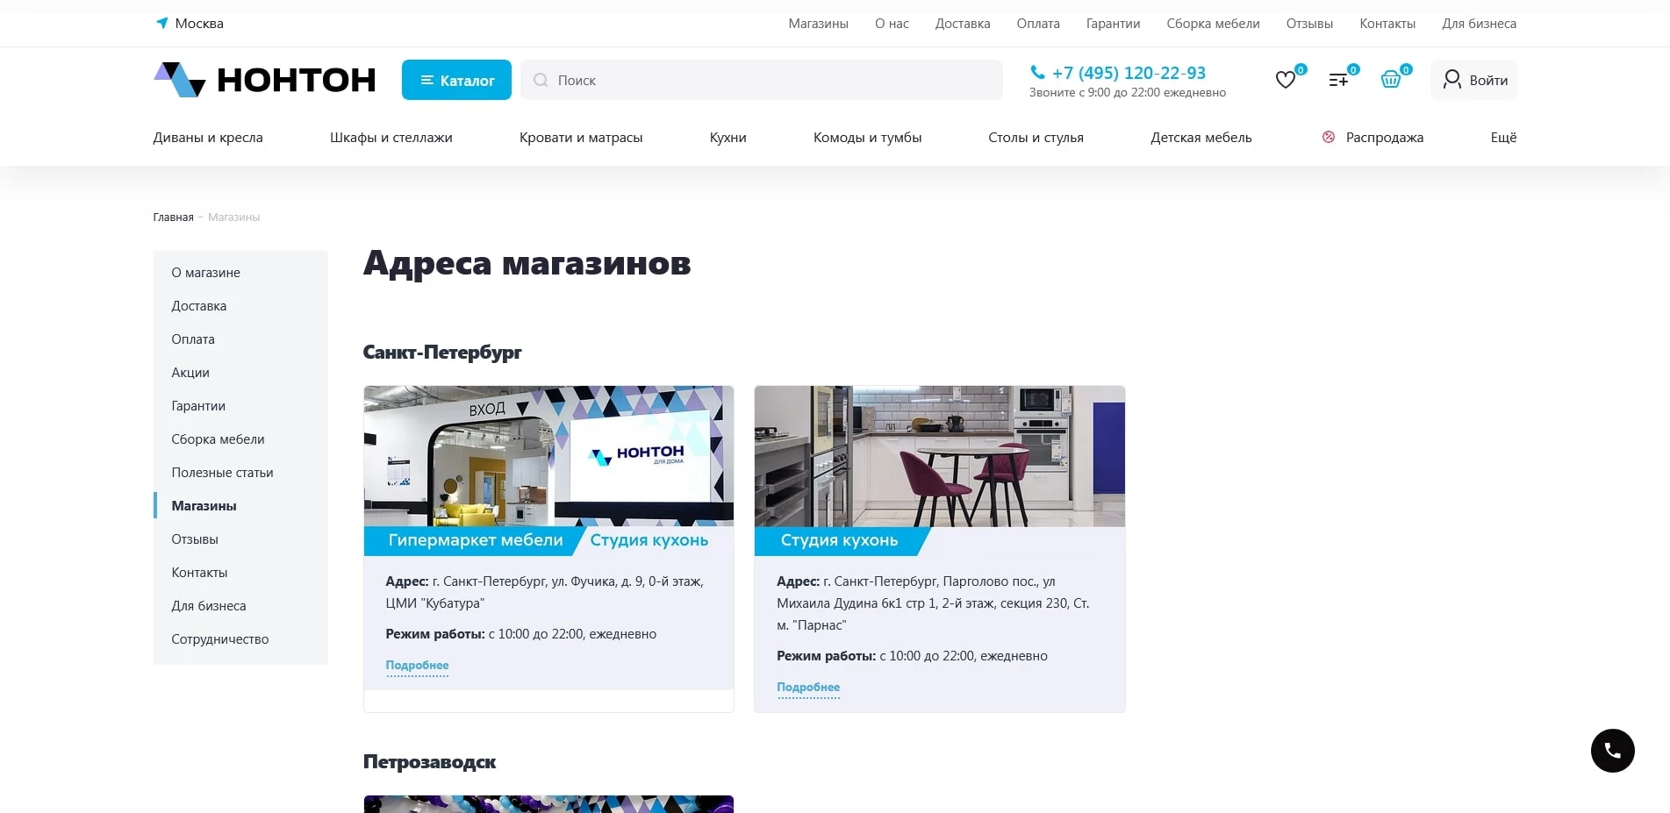Click Подробнее for the Парголово kitchen studio
The height and width of the screenshot is (813, 1670).
pyautogui.click(x=808, y=688)
